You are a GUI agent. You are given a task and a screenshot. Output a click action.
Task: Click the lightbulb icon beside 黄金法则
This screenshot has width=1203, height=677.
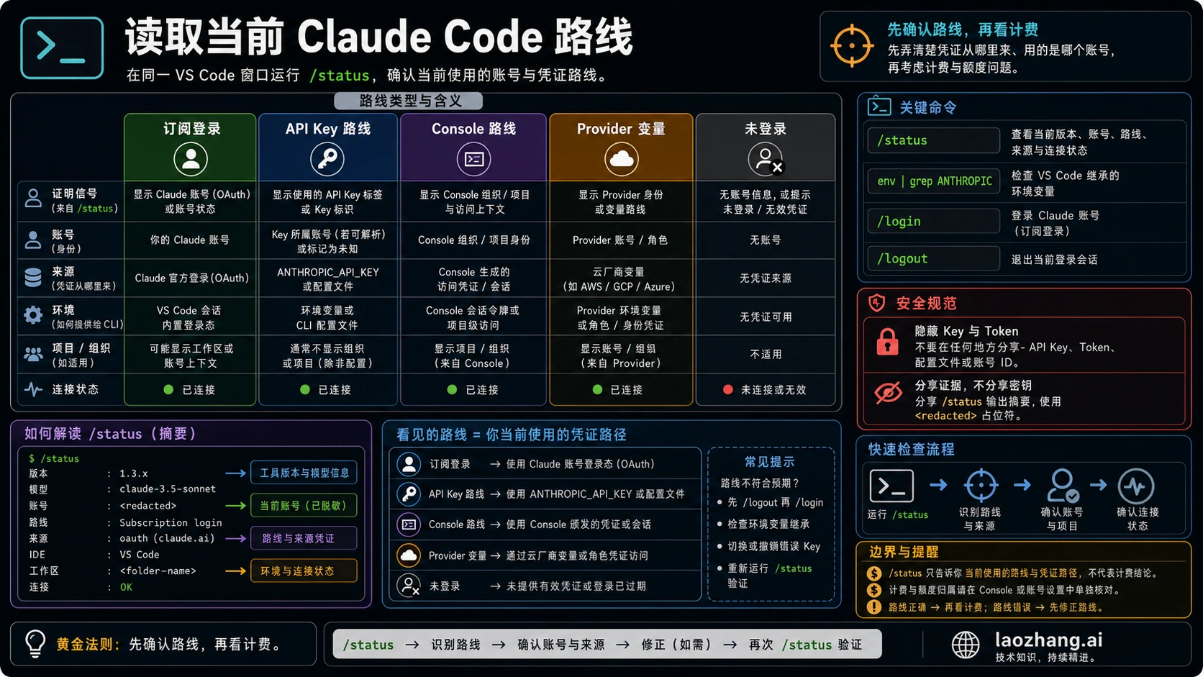point(35,643)
